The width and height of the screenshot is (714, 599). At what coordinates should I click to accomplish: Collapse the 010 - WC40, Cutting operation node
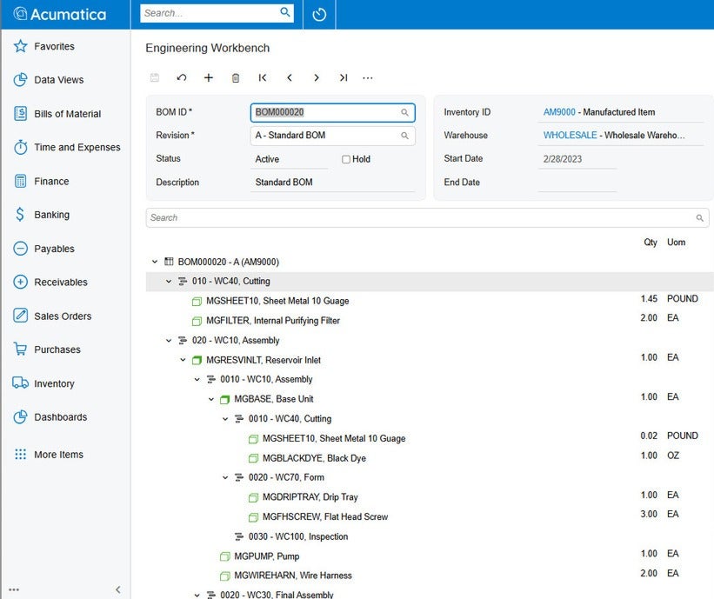[170, 281]
